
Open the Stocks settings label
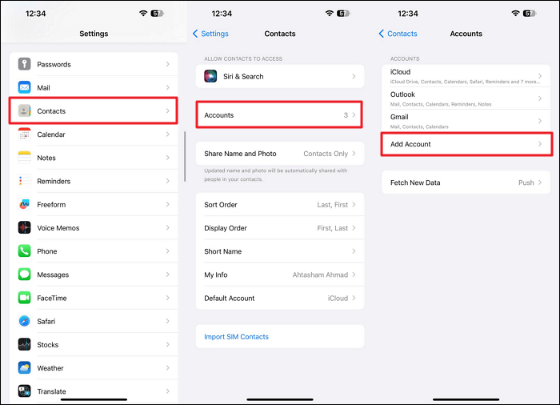coord(47,345)
